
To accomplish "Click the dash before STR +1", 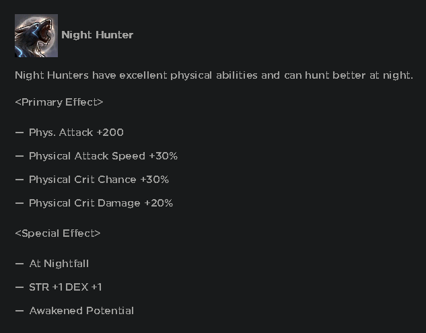I will click(x=19, y=287).
